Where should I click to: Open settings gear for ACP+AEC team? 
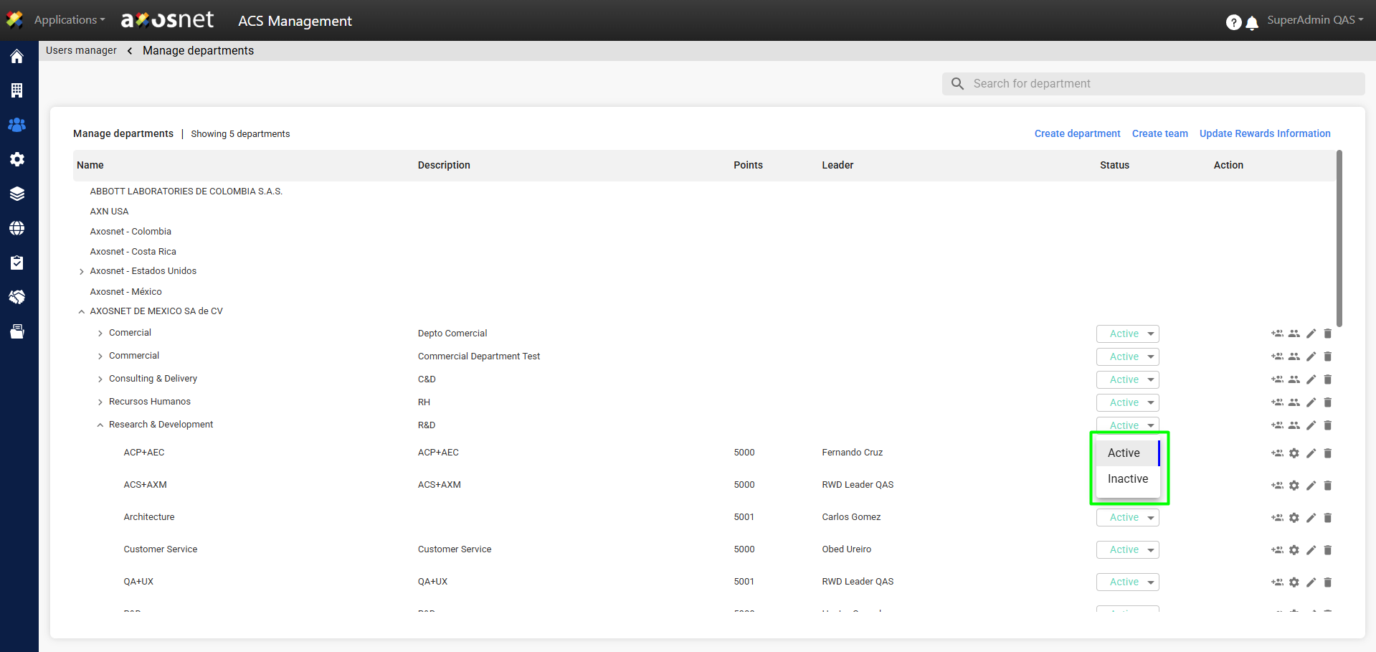tap(1294, 453)
